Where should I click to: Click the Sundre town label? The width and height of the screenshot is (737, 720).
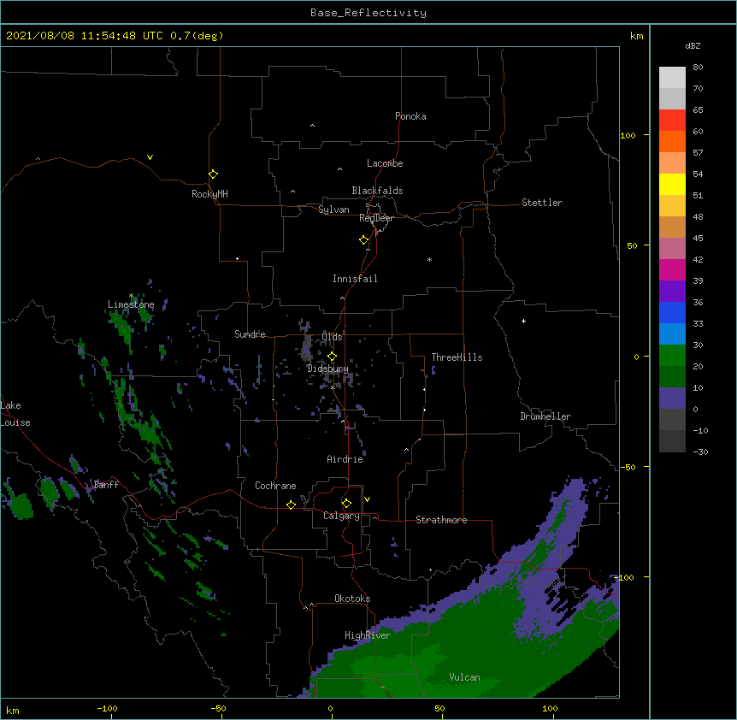[x=250, y=334]
